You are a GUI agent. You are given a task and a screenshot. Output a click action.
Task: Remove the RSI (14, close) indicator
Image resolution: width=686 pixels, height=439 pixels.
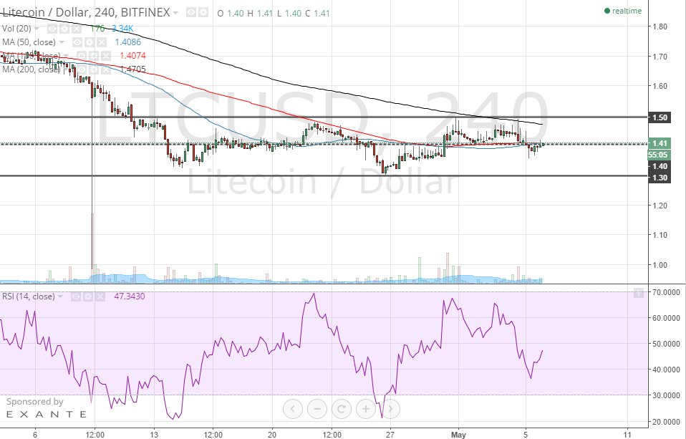pos(100,296)
